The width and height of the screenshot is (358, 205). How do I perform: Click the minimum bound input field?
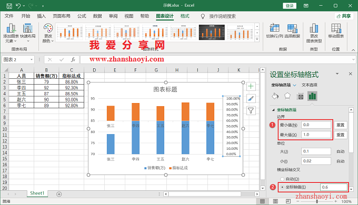pyautogui.click(x=316, y=125)
